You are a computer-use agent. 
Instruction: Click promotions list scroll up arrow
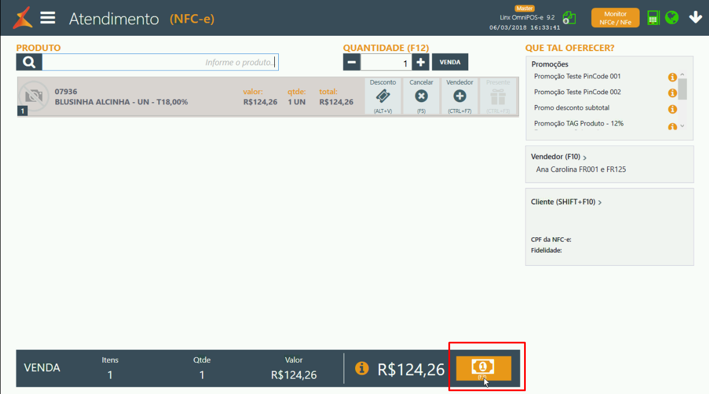coord(682,76)
